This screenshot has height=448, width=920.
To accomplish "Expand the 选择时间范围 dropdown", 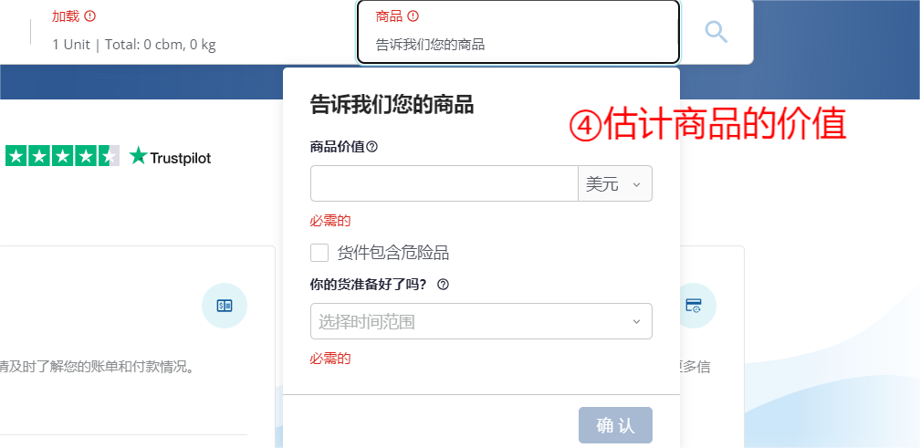I will (x=481, y=321).
